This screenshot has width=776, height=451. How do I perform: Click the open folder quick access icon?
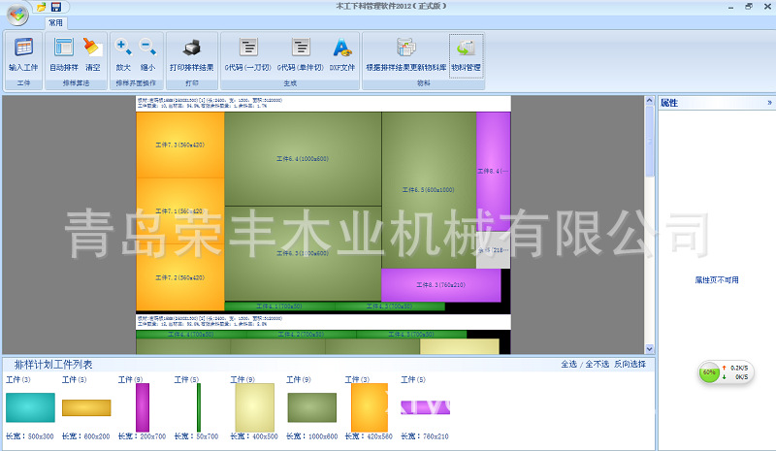[x=42, y=7]
